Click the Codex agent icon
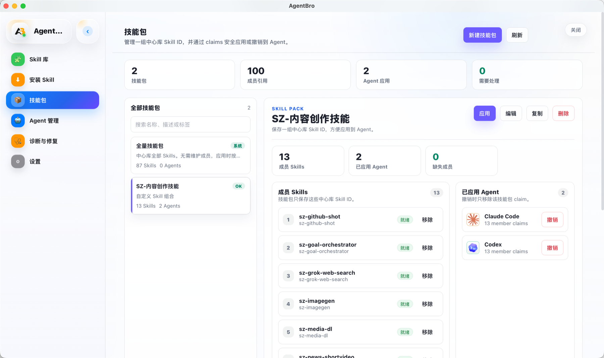This screenshot has height=358, width=604. [473, 248]
